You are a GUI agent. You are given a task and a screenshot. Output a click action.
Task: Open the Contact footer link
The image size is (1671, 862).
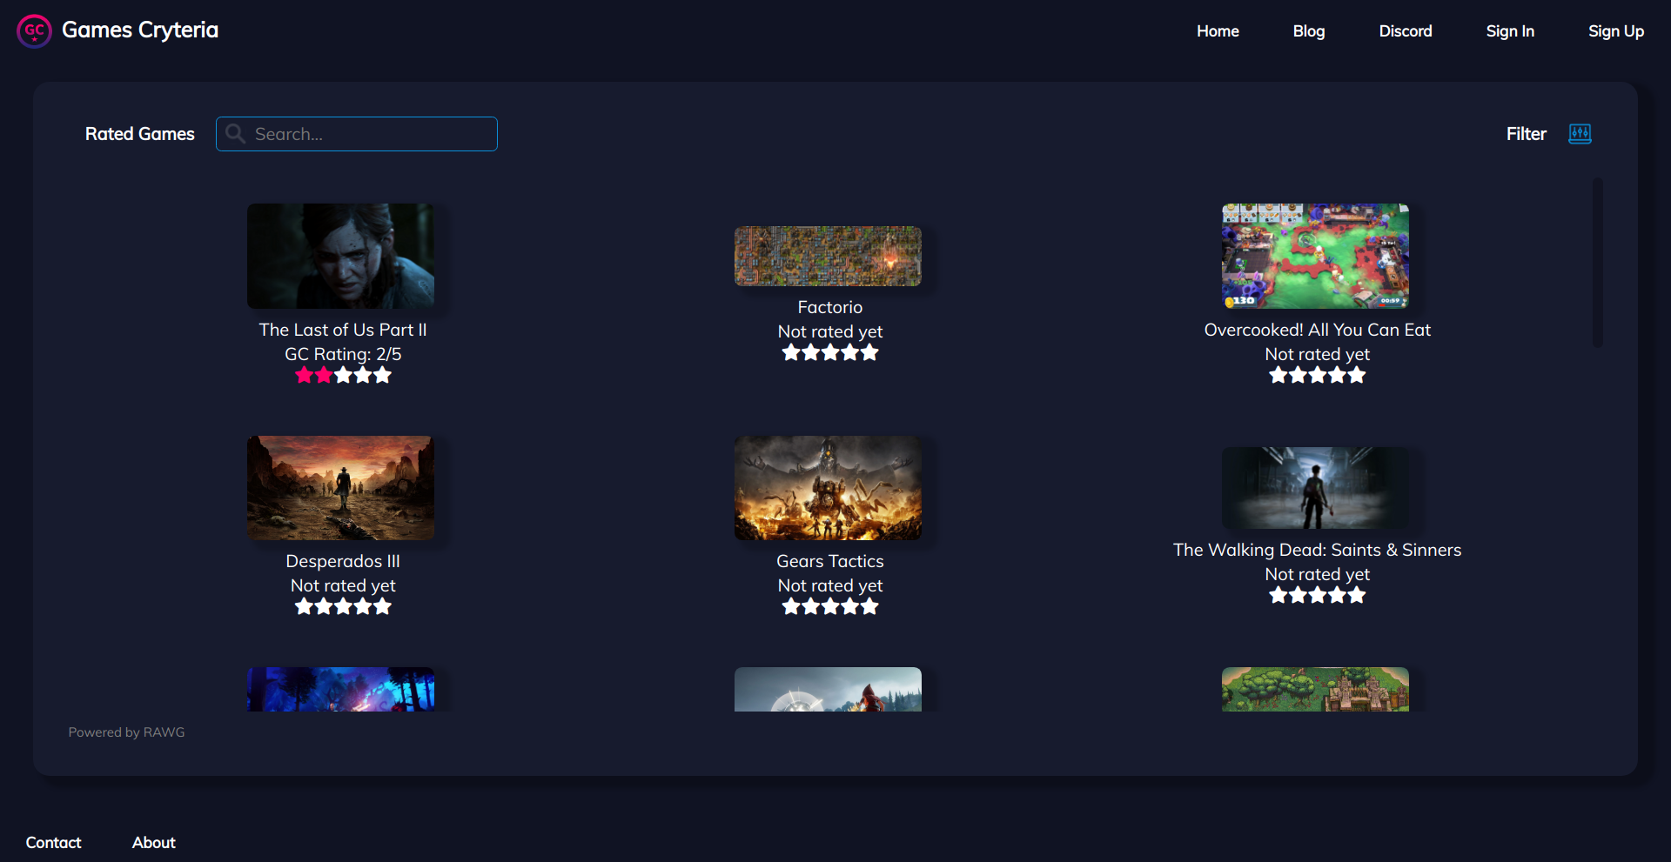pos(53,843)
